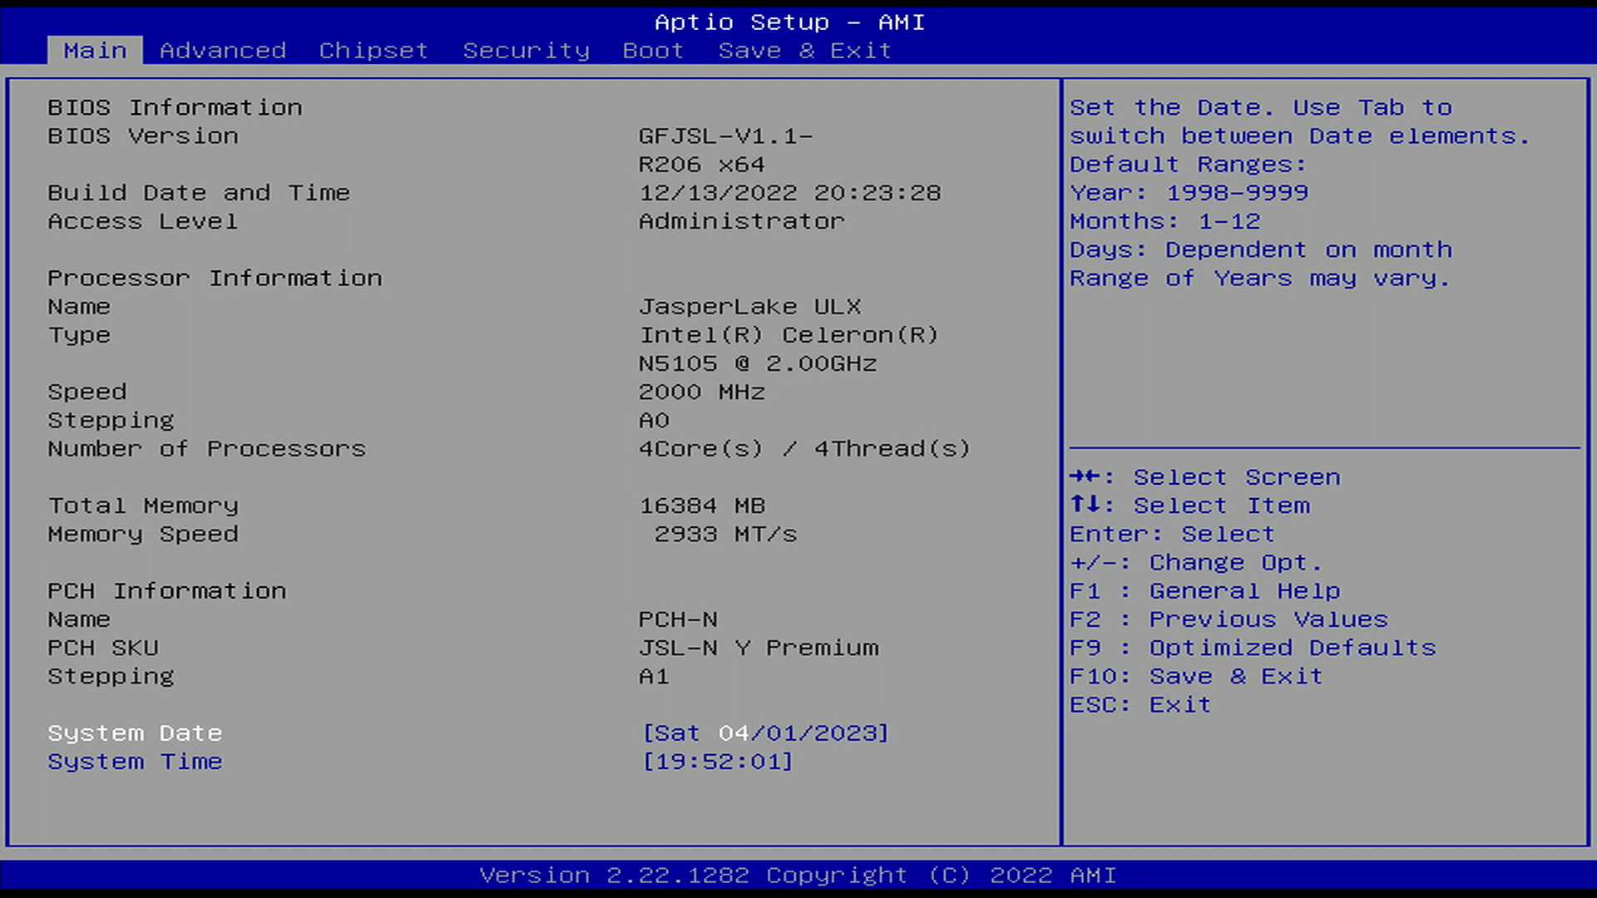Click the BIOS Version value GFJSL-V1.1-
The height and width of the screenshot is (898, 1597).
click(x=725, y=136)
